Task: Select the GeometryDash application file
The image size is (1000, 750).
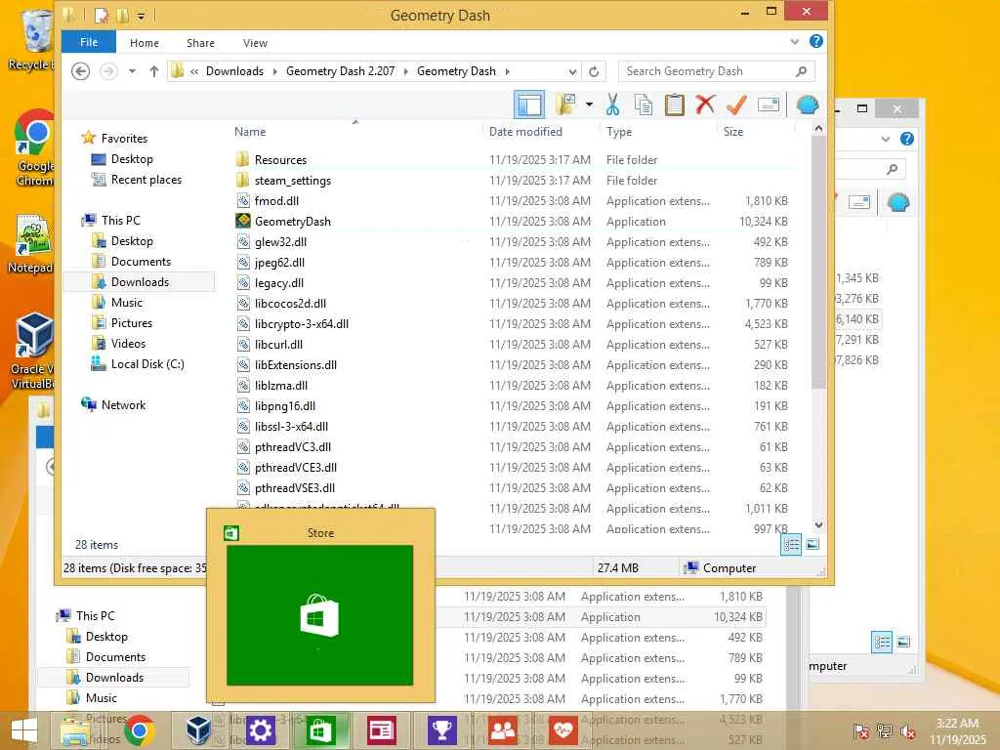Action: pyautogui.click(x=293, y=222)
